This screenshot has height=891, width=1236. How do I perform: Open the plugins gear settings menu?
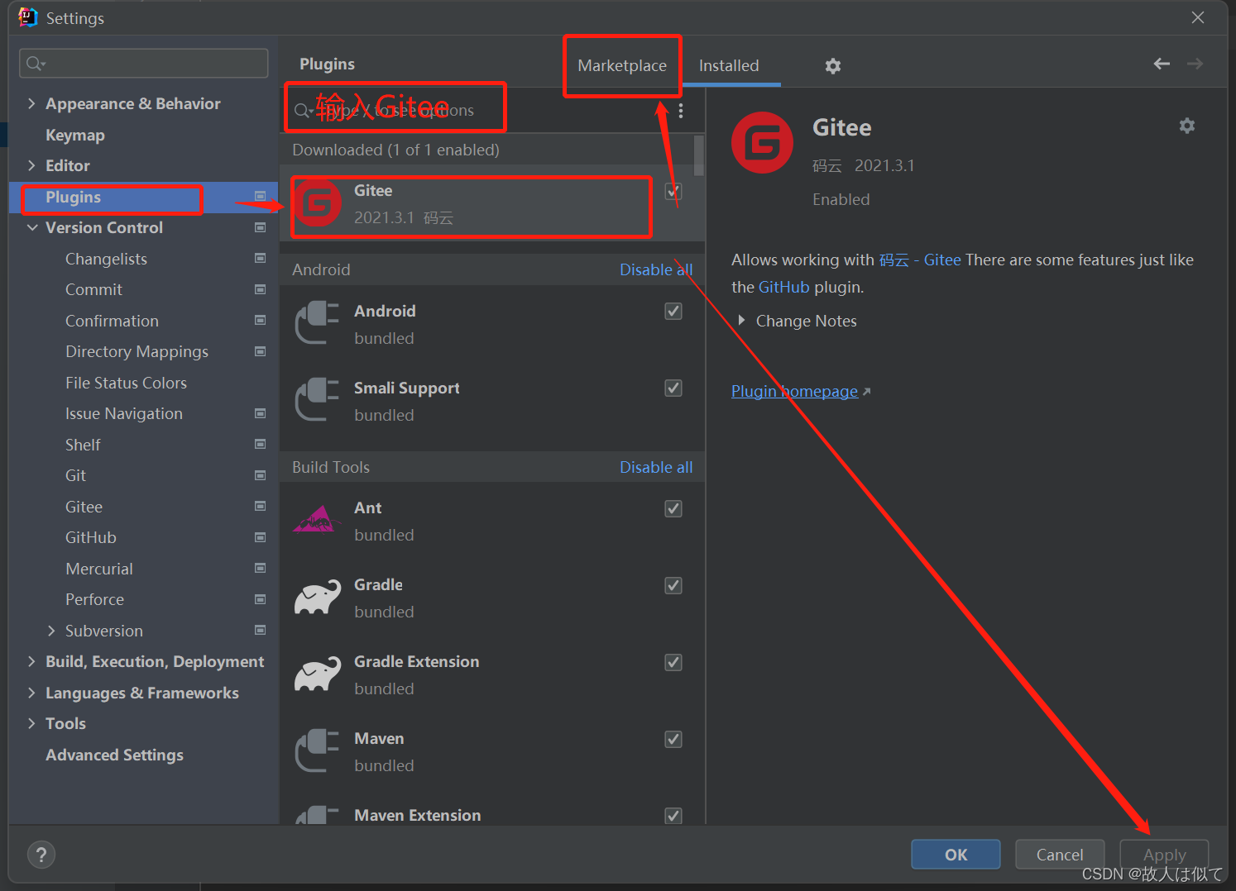(833, 66)
